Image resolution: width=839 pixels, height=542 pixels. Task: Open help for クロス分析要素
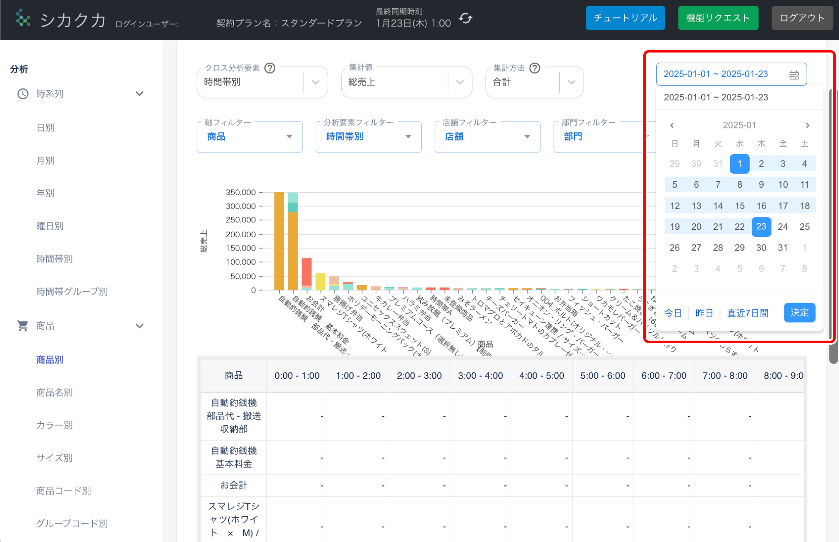tap(270, 68)
